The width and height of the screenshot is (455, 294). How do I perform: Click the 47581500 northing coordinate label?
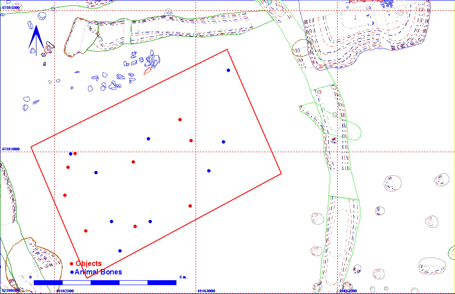pyautogui.click(x=11, y=8)
